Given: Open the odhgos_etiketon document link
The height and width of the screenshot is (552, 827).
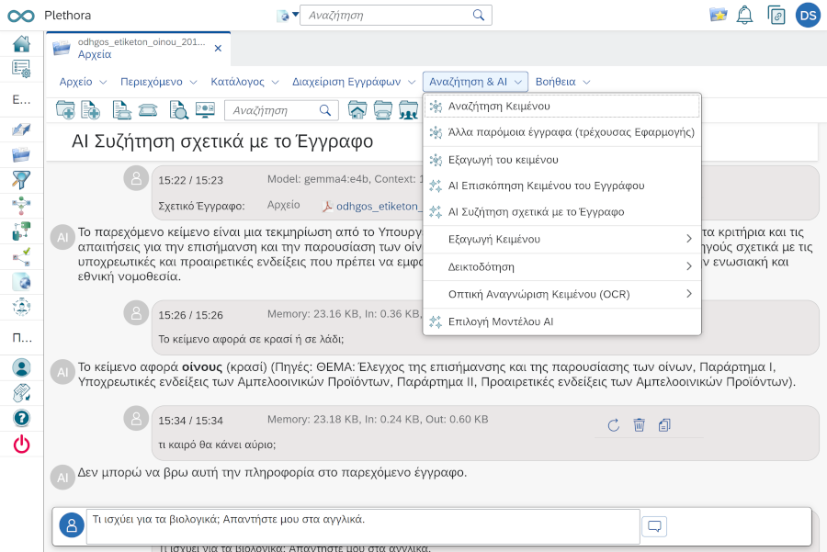Looking at the screenshot, I should [x=372, y=206].
